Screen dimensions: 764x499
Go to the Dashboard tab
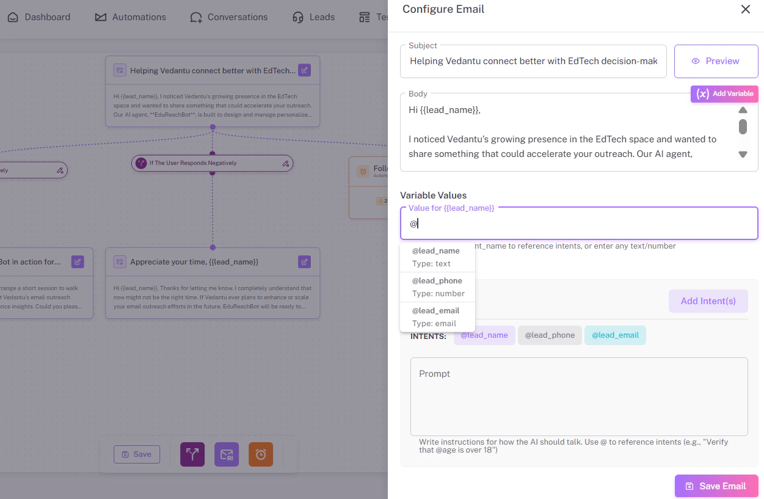pos(39,17)
